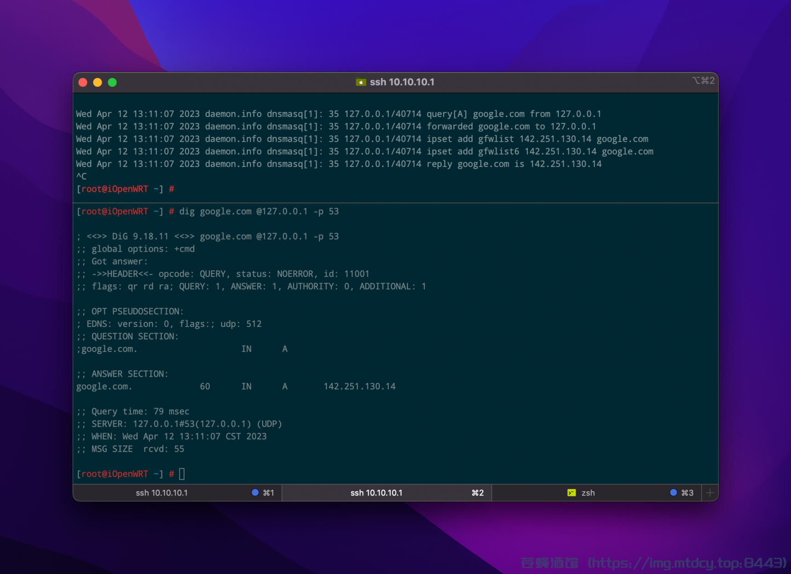
Task: Click the 'flags: qr rd ra; QUERY: 1' line
Action: click(x=251, y=286)
